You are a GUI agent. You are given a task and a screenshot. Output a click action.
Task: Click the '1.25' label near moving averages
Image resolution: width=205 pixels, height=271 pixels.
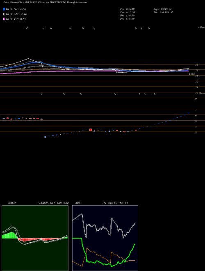pos(192,74)
